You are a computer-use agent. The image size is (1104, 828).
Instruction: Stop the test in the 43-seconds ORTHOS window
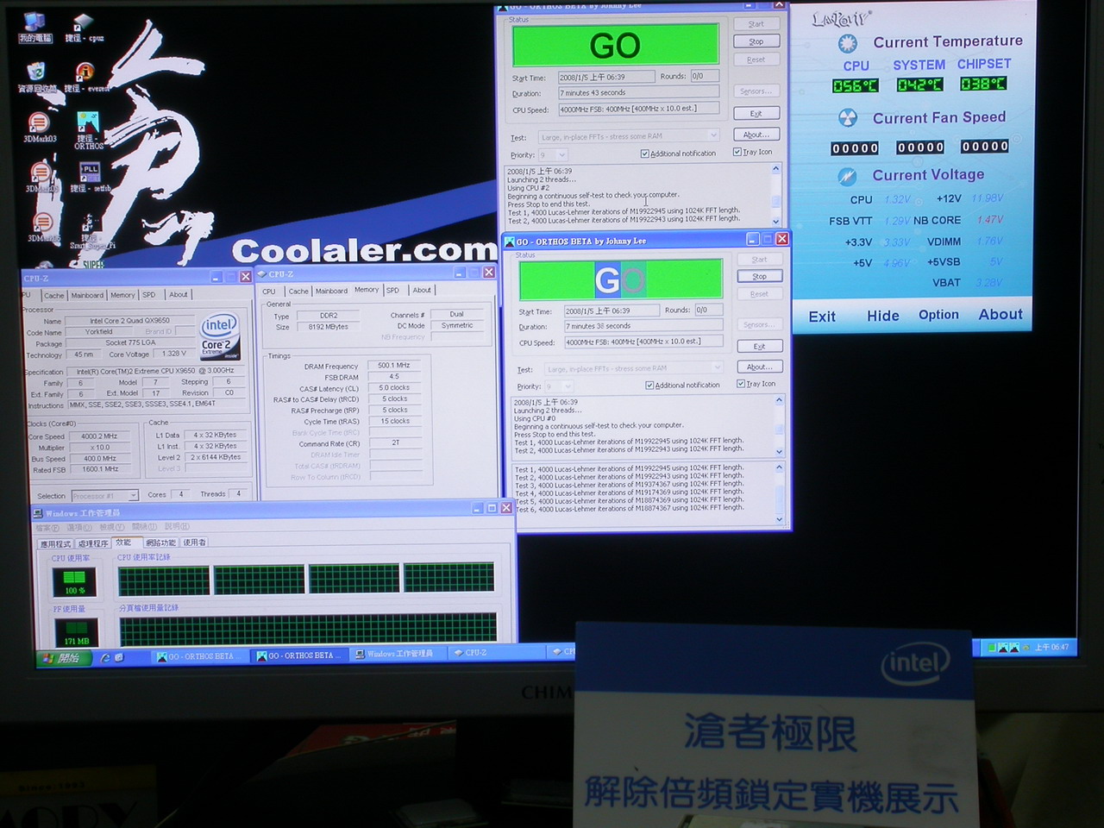tap(756, 41)
